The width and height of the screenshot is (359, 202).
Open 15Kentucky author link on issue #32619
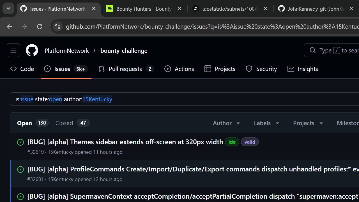pos(60,152)
